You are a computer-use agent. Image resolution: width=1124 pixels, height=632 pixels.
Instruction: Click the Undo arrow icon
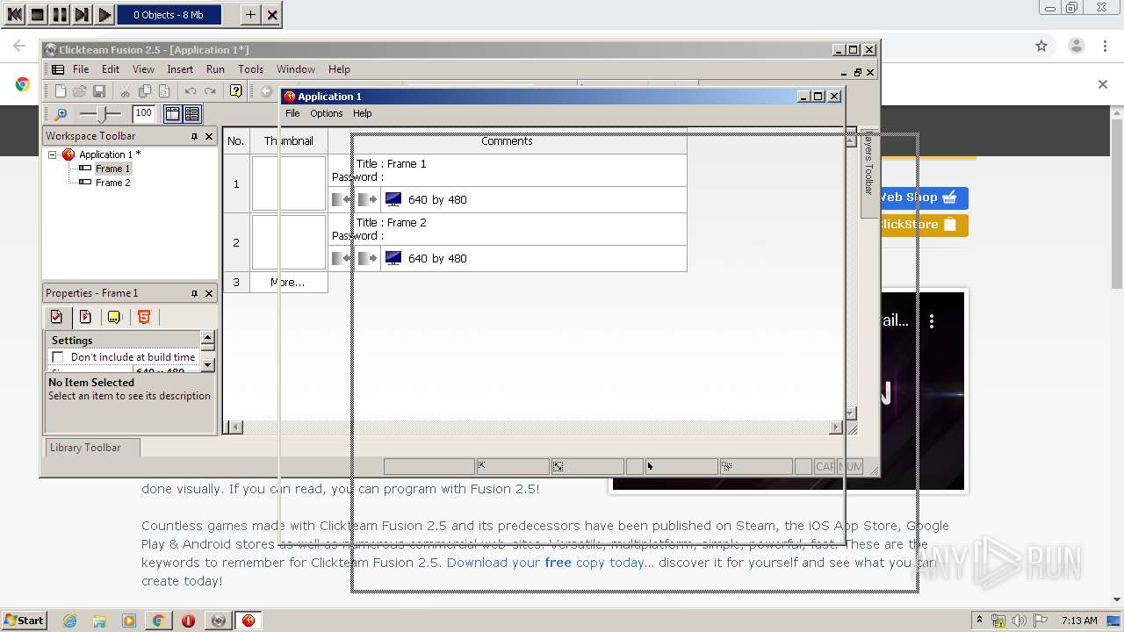pyautogui.click(x=191, y=91)
